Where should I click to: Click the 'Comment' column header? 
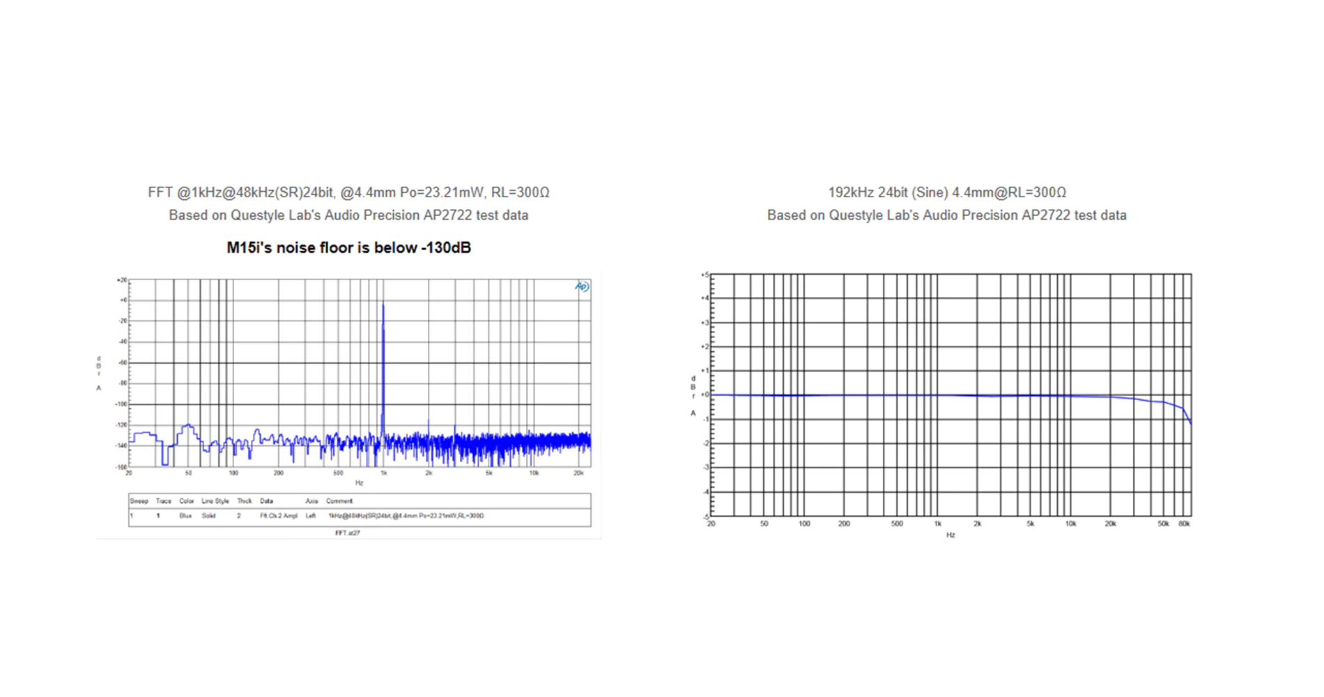point(339,501)
